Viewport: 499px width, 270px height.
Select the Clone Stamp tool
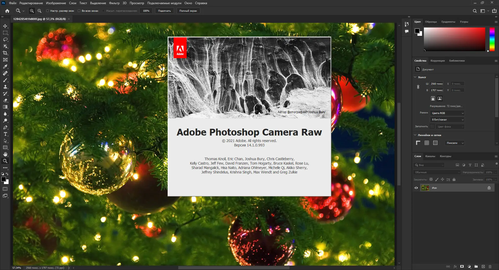5,87
